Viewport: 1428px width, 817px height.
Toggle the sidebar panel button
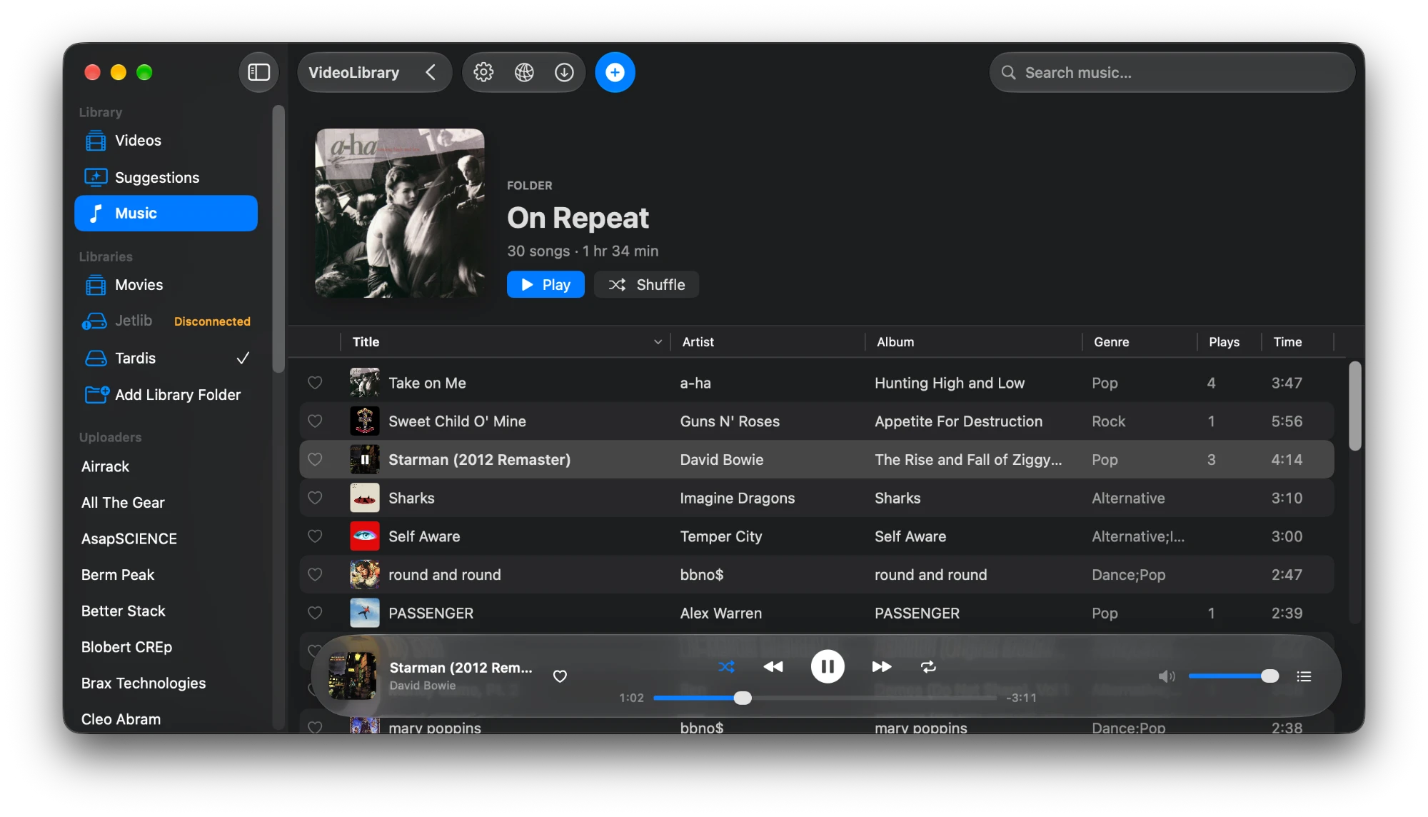pyautogui.click(x=258, y=72)
